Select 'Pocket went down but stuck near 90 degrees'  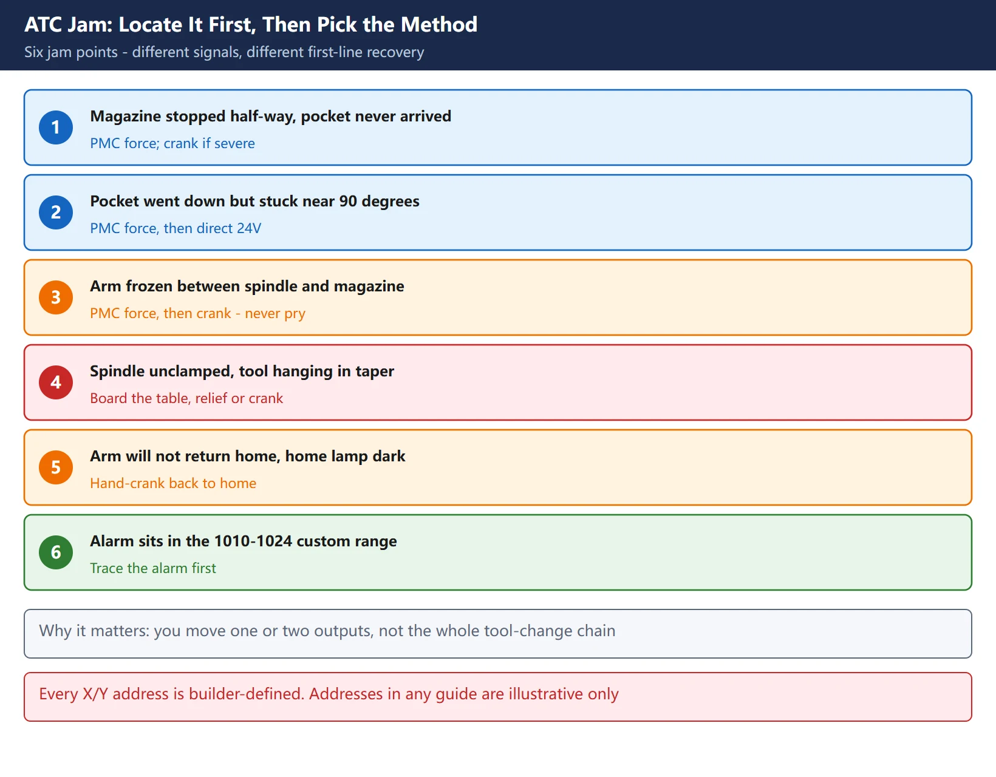pyautogui.click(x=254, y=201)
